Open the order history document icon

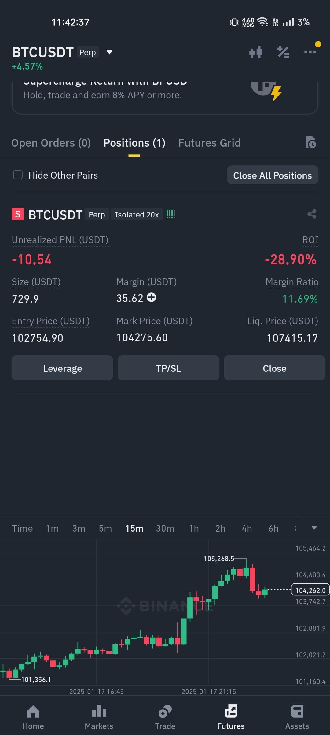(x=311, y=142)
